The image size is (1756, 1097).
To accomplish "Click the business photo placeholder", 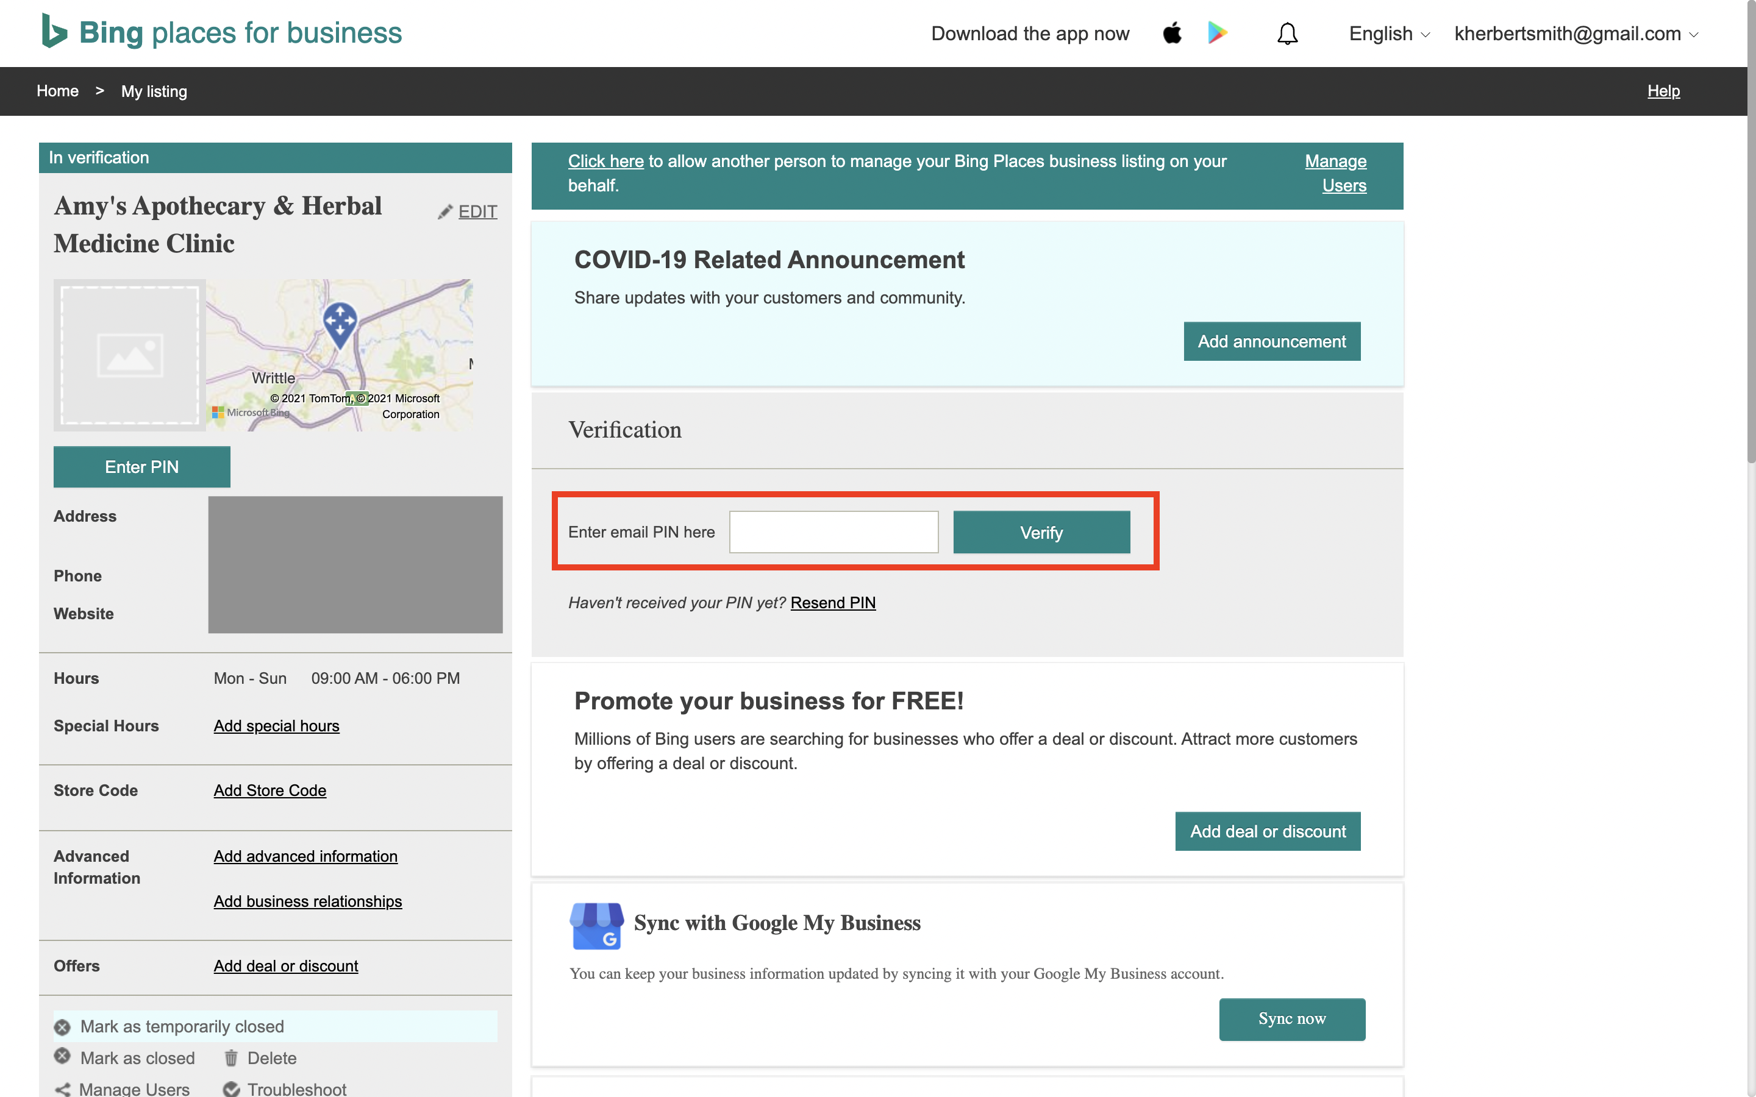I will pos(130,355).
